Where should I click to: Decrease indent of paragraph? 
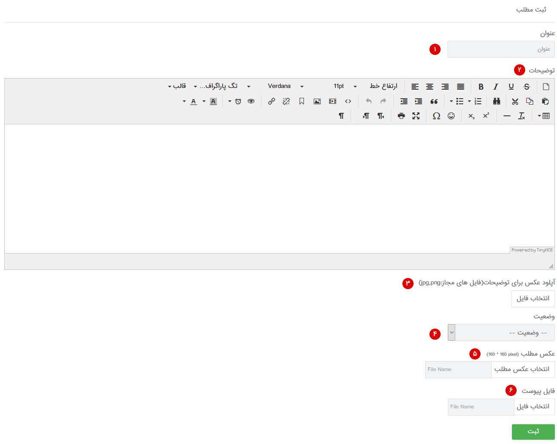pyautogui.click(x=404, y=101)
